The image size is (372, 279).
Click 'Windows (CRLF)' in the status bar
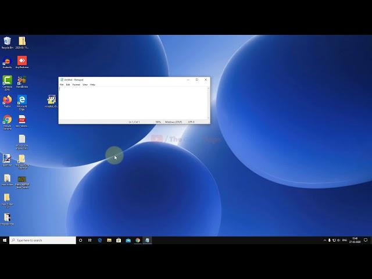click(173, 122)
